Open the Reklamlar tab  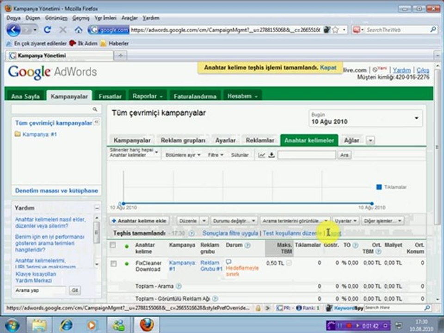259,140
